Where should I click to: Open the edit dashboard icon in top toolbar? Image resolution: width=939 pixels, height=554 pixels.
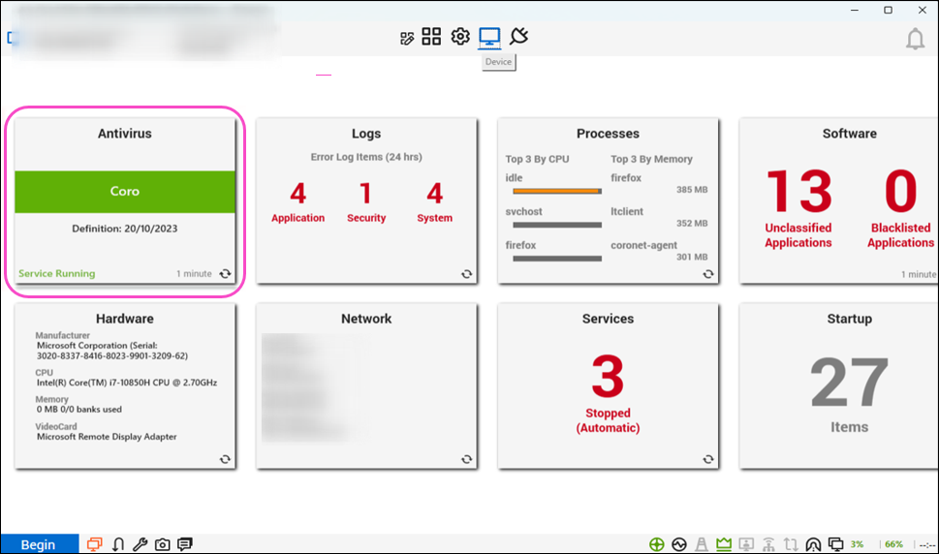coord(407,39)
